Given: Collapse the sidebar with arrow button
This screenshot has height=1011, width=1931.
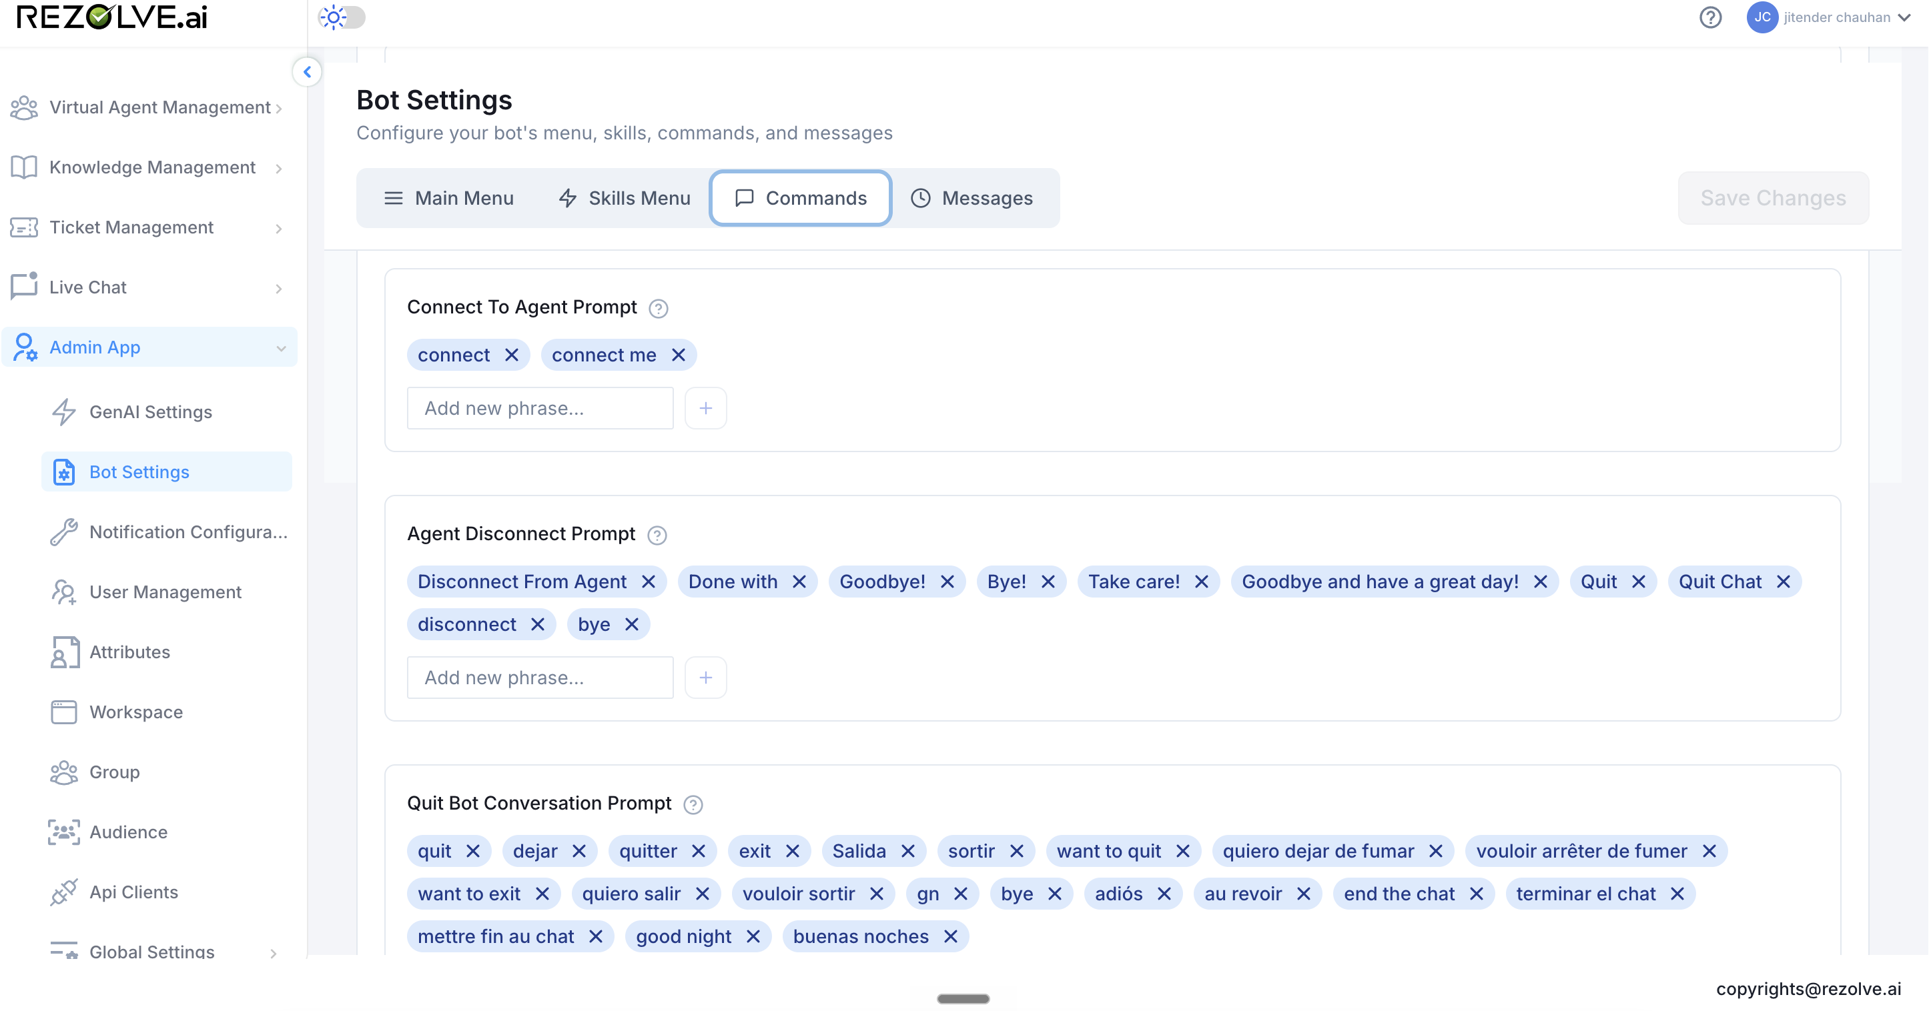Looking at the screenshot, I should pyautogui.click(x=308, y=72).
